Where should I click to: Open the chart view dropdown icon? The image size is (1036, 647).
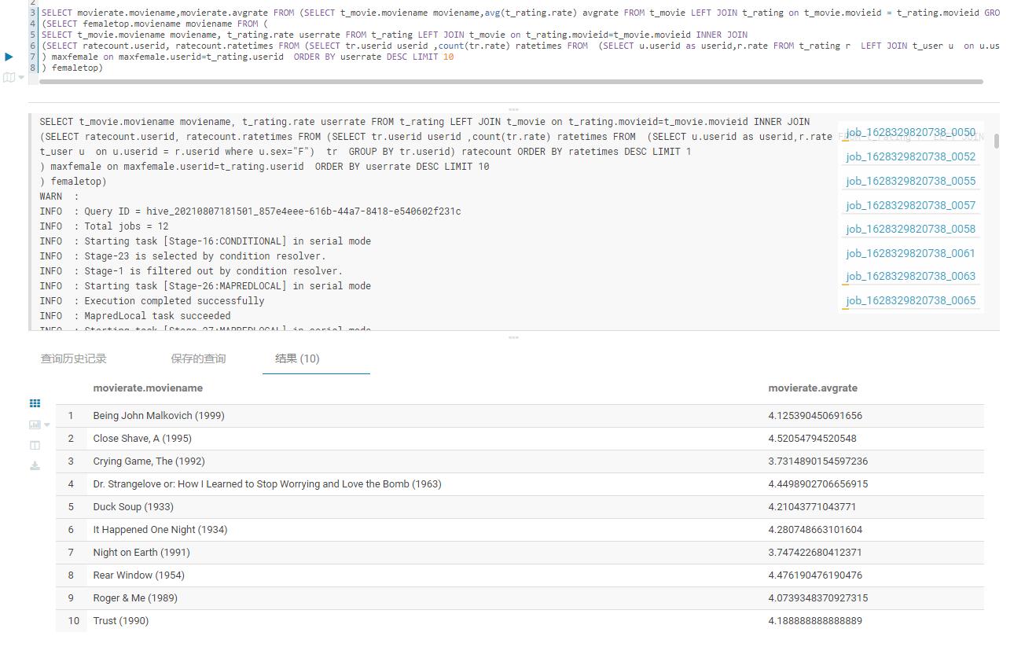tap(39, 425)
